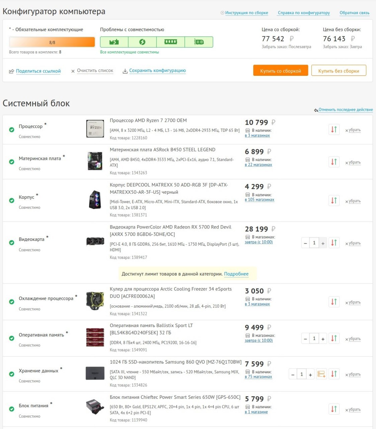Open Ryzen processor thumbnail image
Image resolution: width=376 pixels, height=429 pixels.
click(95, 129)
